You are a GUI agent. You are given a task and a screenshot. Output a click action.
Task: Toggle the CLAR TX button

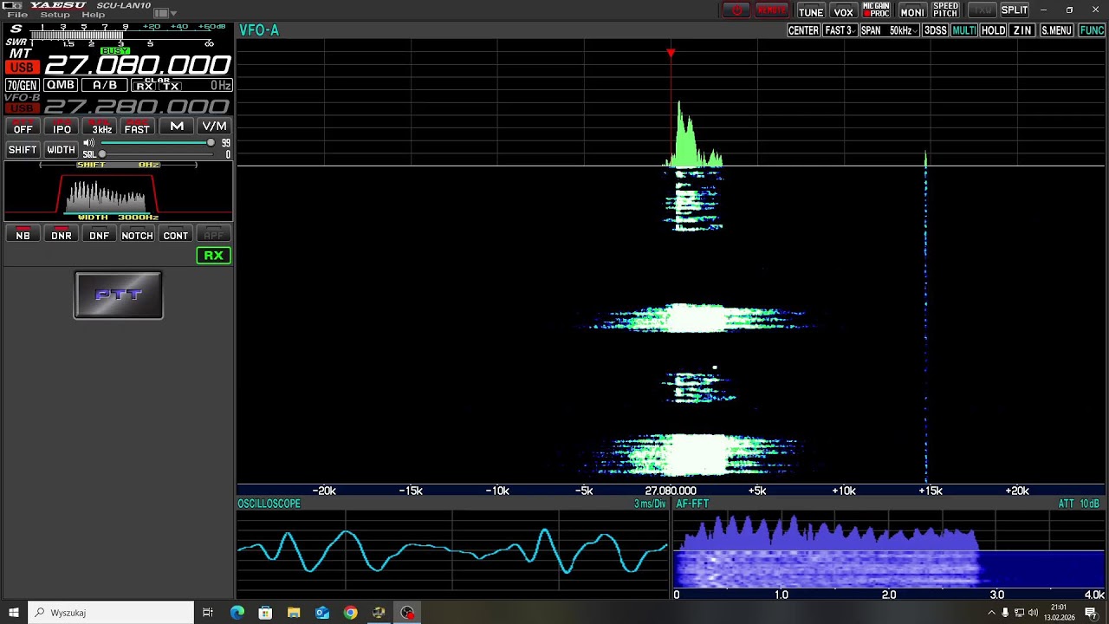click(170, 86)
